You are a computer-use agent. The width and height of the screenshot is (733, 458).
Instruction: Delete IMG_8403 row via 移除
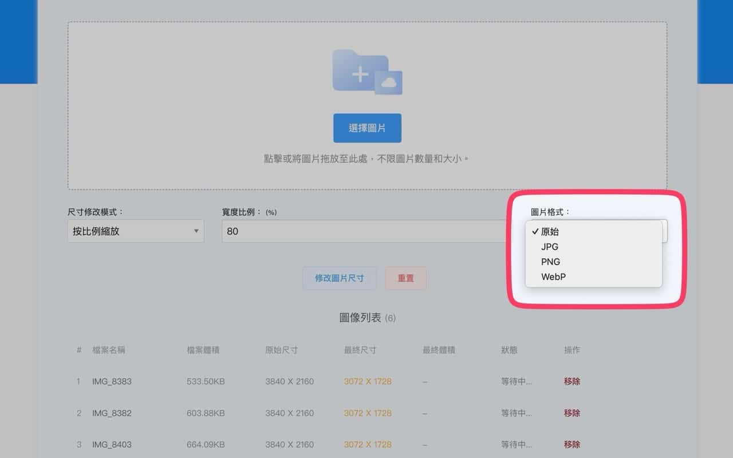pyautogui.click(x=572, y=444)
